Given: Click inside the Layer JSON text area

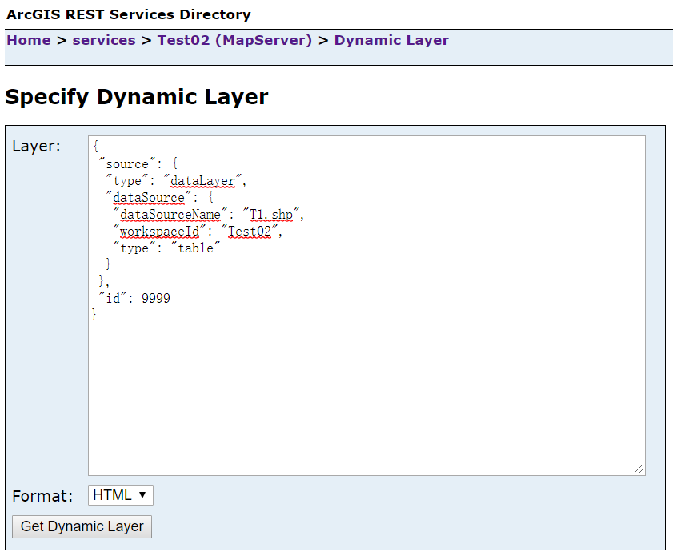Looking at the screenshot, I should click(367, 305).
